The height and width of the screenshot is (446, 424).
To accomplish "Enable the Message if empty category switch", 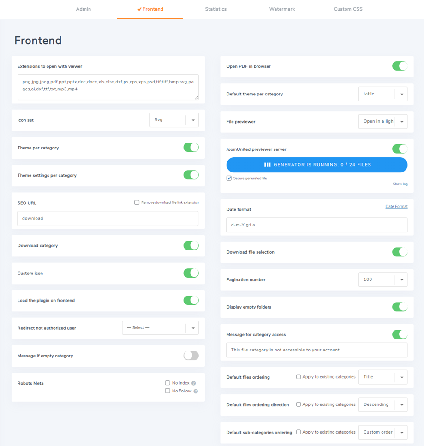I will [191, 356].
